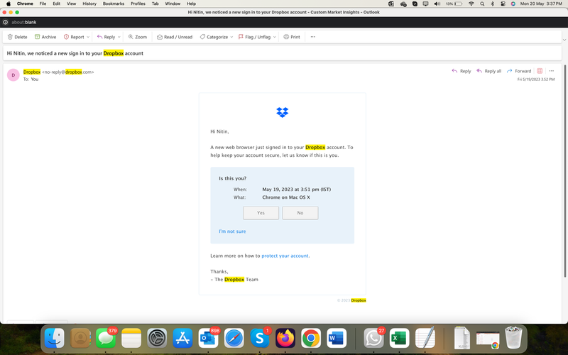Open the I'm not sure link
The height and width of the screenshot is (355, 568).
232,231
